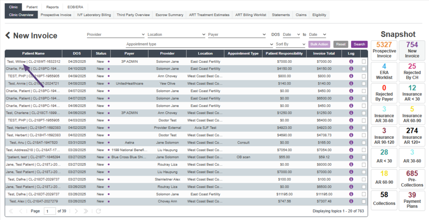Screen dimensions: 429x220
Task: Check the box for Test, Anu invoice
Action: coord(364,143)
